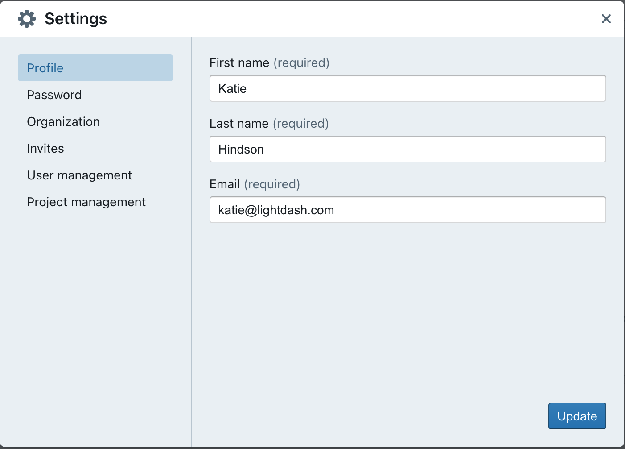Image resolution: width=625 pixels, height=449 pixels.
Task: Select the Profile tab
Action: tap(95, 68)
